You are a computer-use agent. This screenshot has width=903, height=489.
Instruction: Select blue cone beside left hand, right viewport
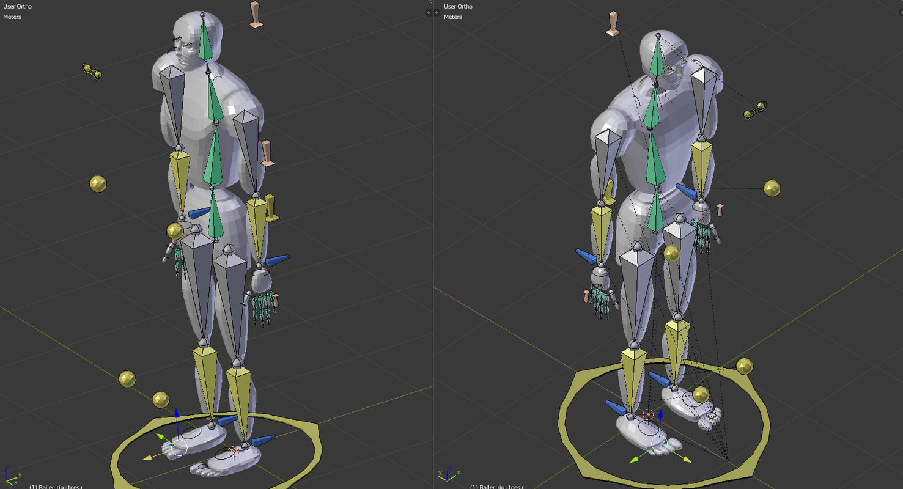click(586, 256)
